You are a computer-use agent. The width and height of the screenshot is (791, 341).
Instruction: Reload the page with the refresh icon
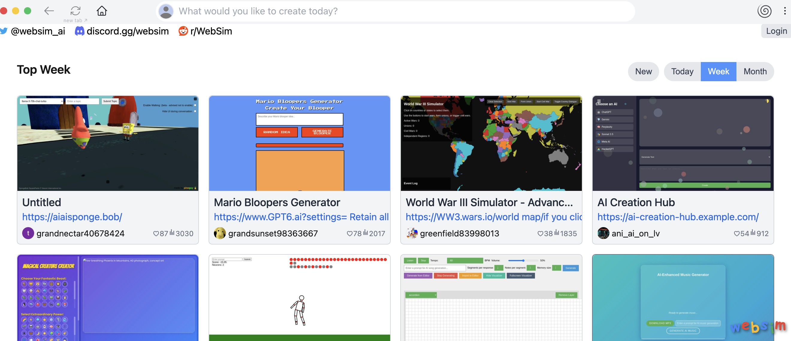75,11
